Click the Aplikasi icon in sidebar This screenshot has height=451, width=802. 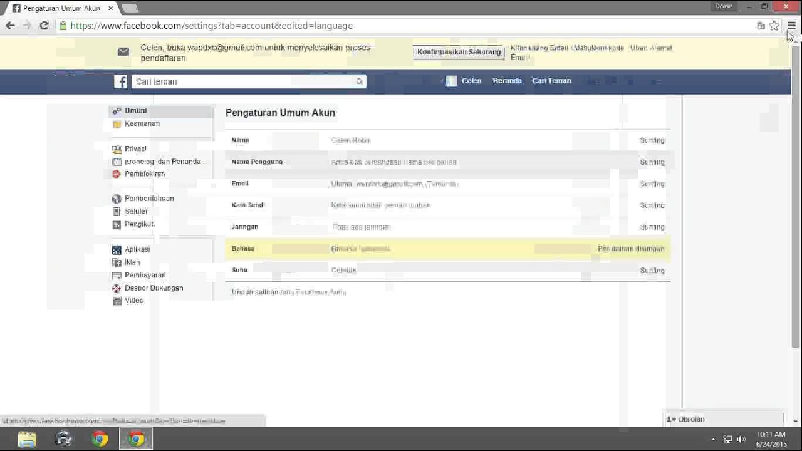117,249
